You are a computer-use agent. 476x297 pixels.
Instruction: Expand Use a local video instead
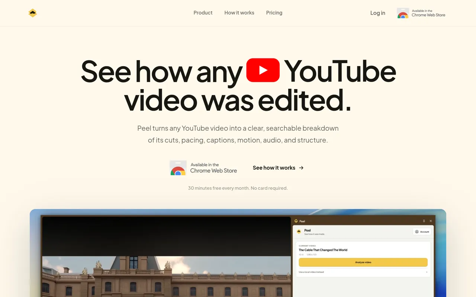(x=363, y=272)
